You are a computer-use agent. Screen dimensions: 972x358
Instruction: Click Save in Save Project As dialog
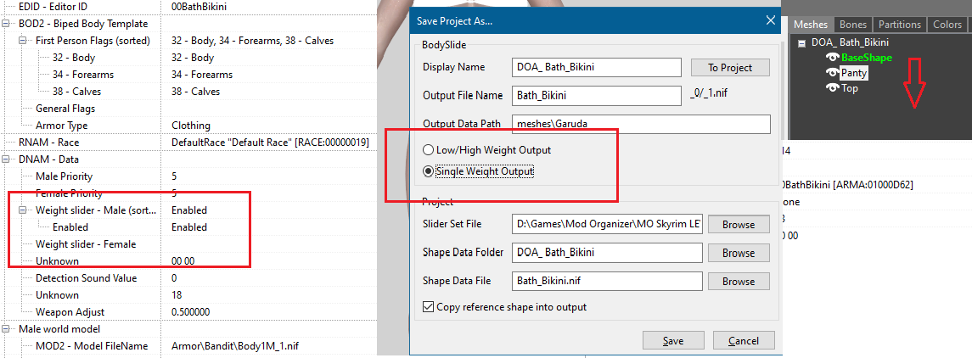673,341
